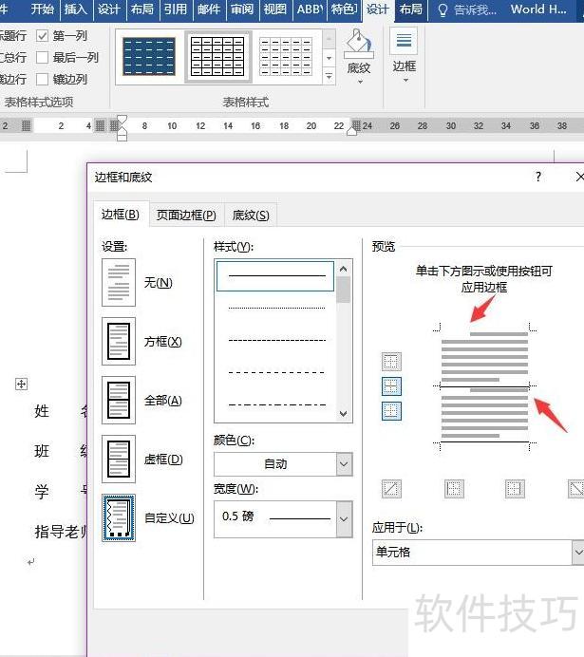The image size is (584, 657).
Task: Switch to the 底纹 (Shading) dialog tab
Action: [x=251, y=215]
